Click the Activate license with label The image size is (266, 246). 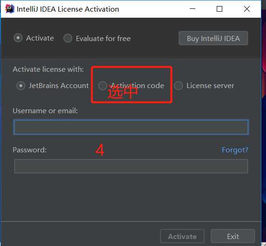tap(48, 69)
